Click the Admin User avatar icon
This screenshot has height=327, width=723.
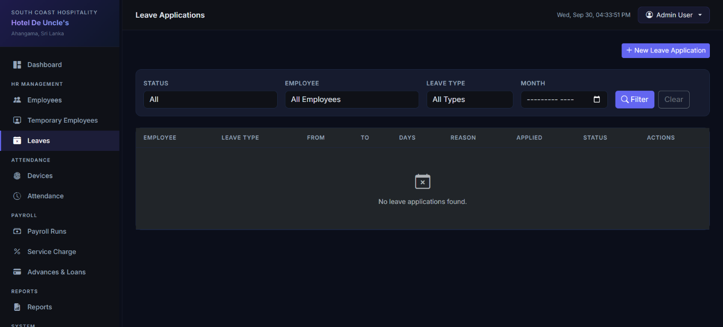coord(649,15)
